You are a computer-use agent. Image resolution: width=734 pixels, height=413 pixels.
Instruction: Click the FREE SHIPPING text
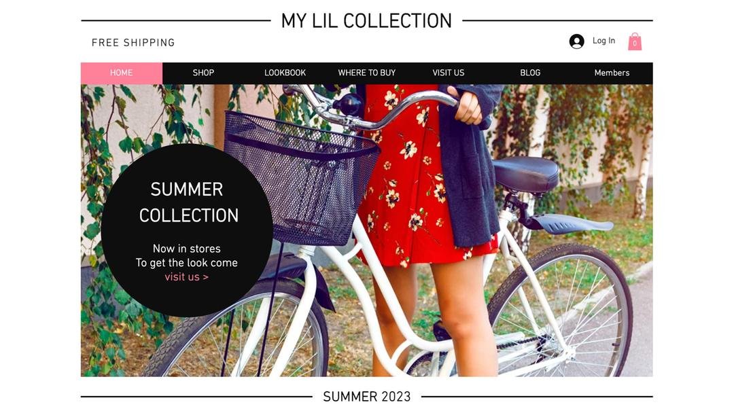pos(133,43)
